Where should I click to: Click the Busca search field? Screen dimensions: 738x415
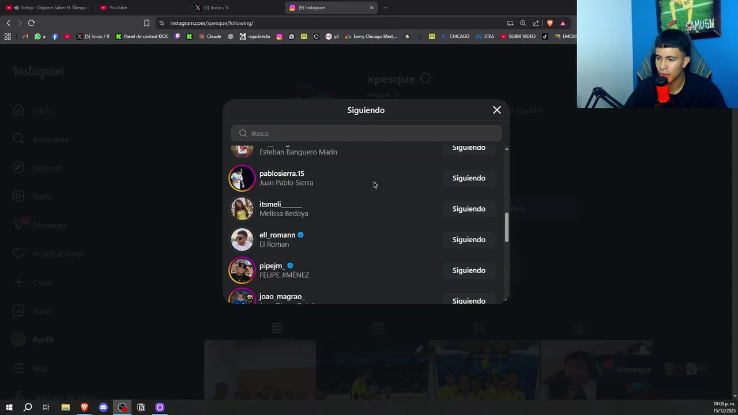(366, 133)
